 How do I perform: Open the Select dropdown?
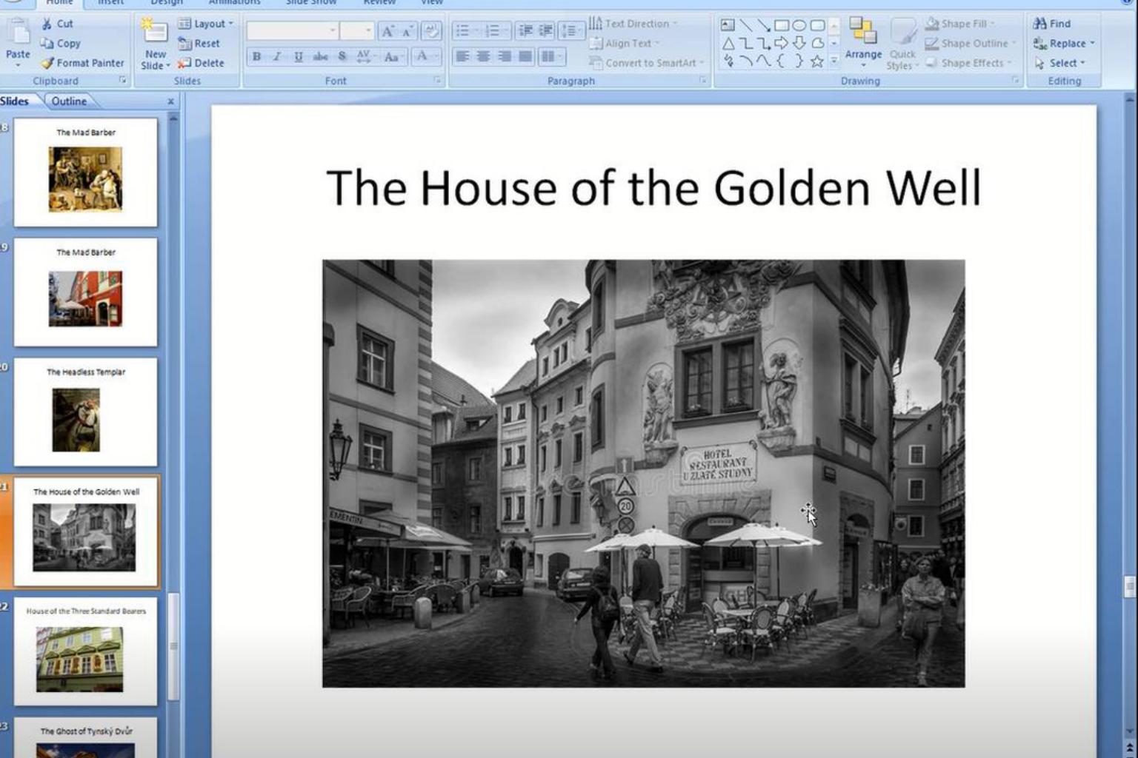[x=1059, y=63]
